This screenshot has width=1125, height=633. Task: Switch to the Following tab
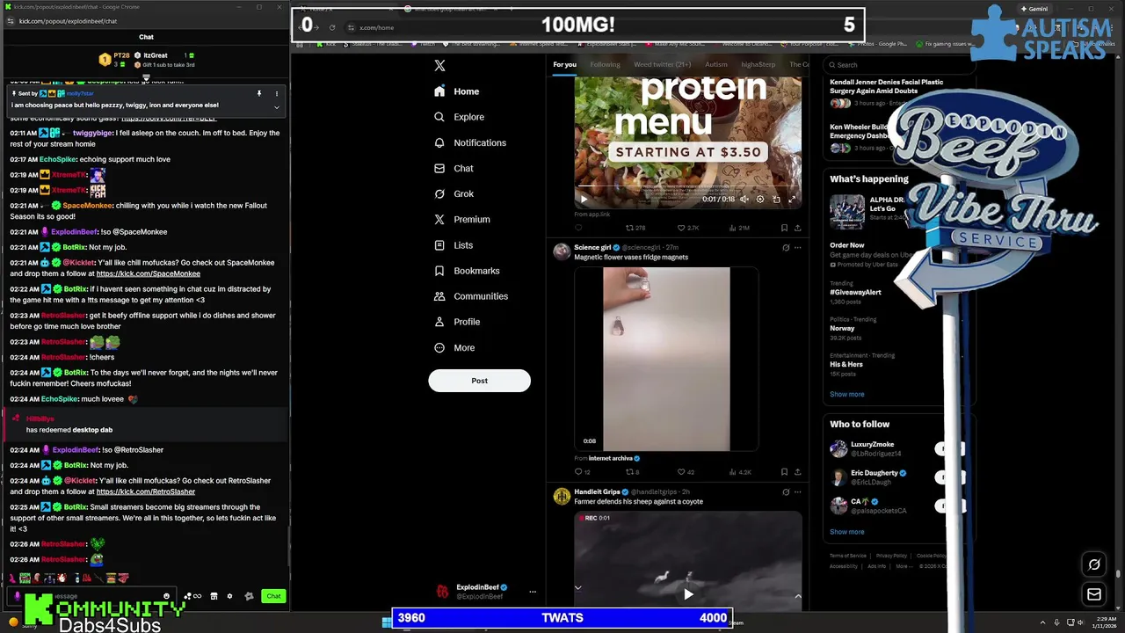coord(605,64)
